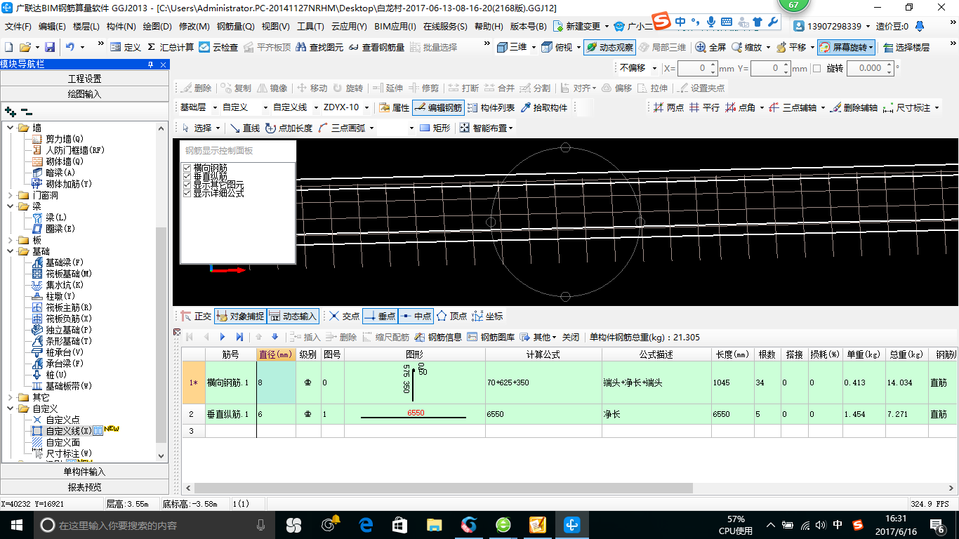Viewport: 959px width, 539px height.
Task: Open the 云应用(Y) menu
Action: click(349, 27)
